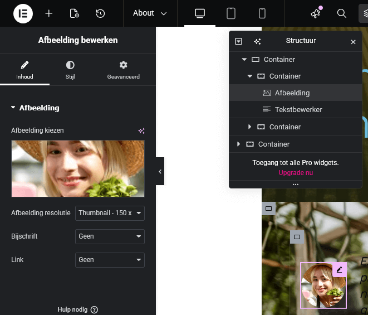Screen dimensions: 368x315
Task: Switch to the Geavanceerd tab
Action: click(123, 70)
